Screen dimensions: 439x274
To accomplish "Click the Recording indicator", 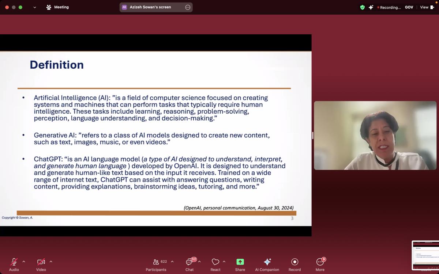I will click(389, 7).
